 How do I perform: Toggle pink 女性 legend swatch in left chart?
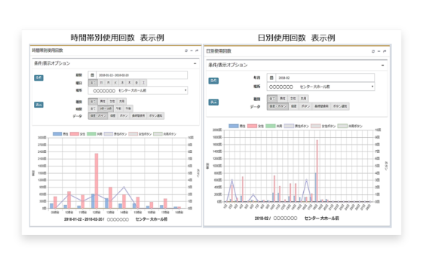tap(74, 133)
